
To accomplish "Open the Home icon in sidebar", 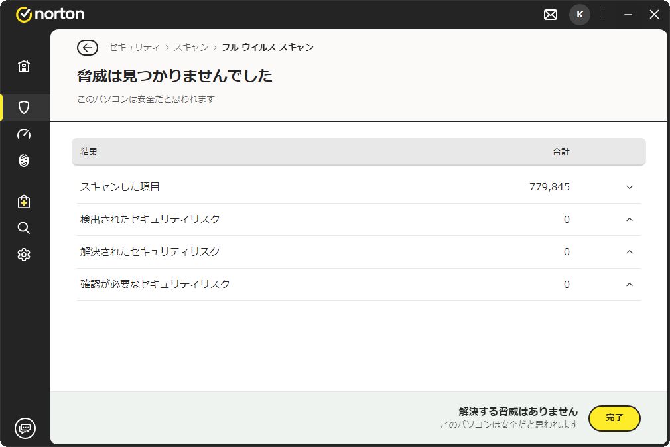I will tap(24, 66).
